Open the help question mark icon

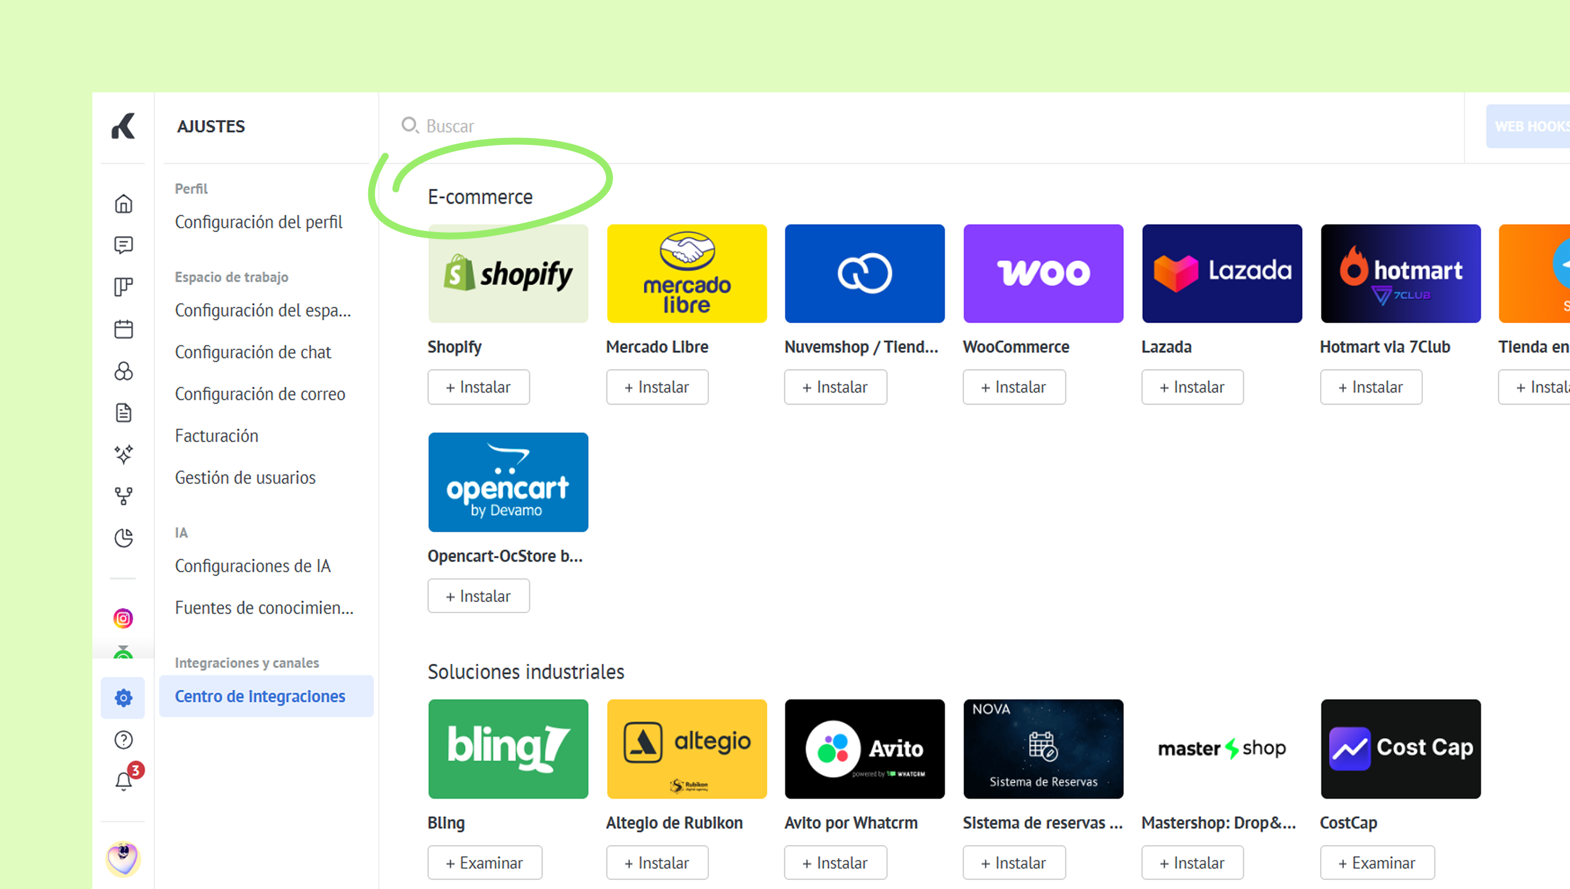(x=124, y=740)
